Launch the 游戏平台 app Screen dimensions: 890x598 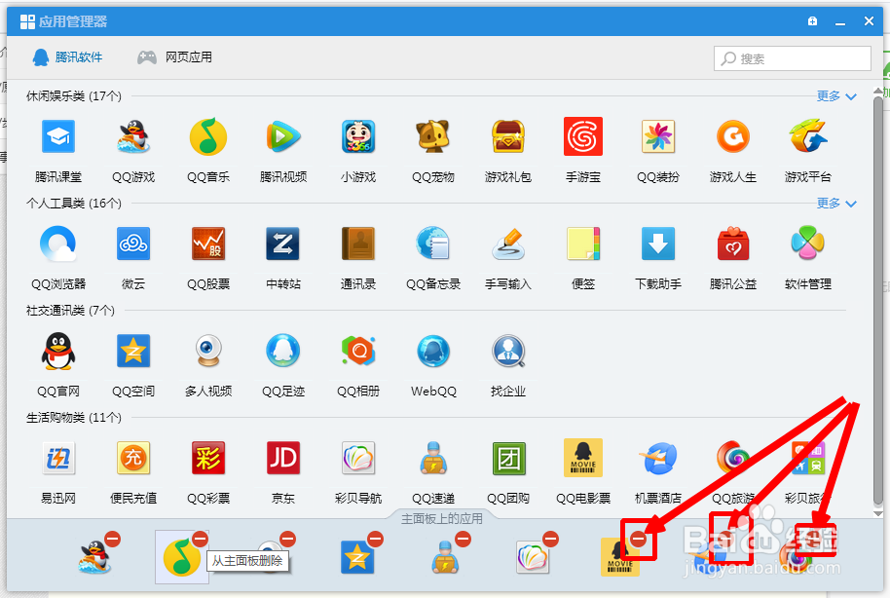(x=807, y=137)
